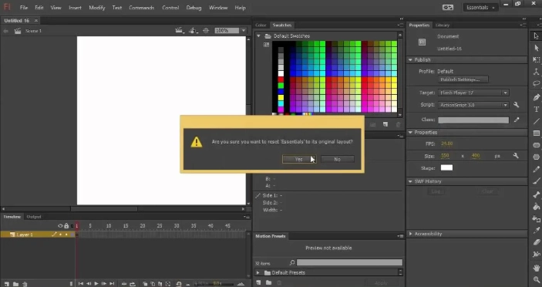The width and height of the screenshot is (542, 287).
Task: Open the stage zoom percentage dropdown
Action: [244, 30]
